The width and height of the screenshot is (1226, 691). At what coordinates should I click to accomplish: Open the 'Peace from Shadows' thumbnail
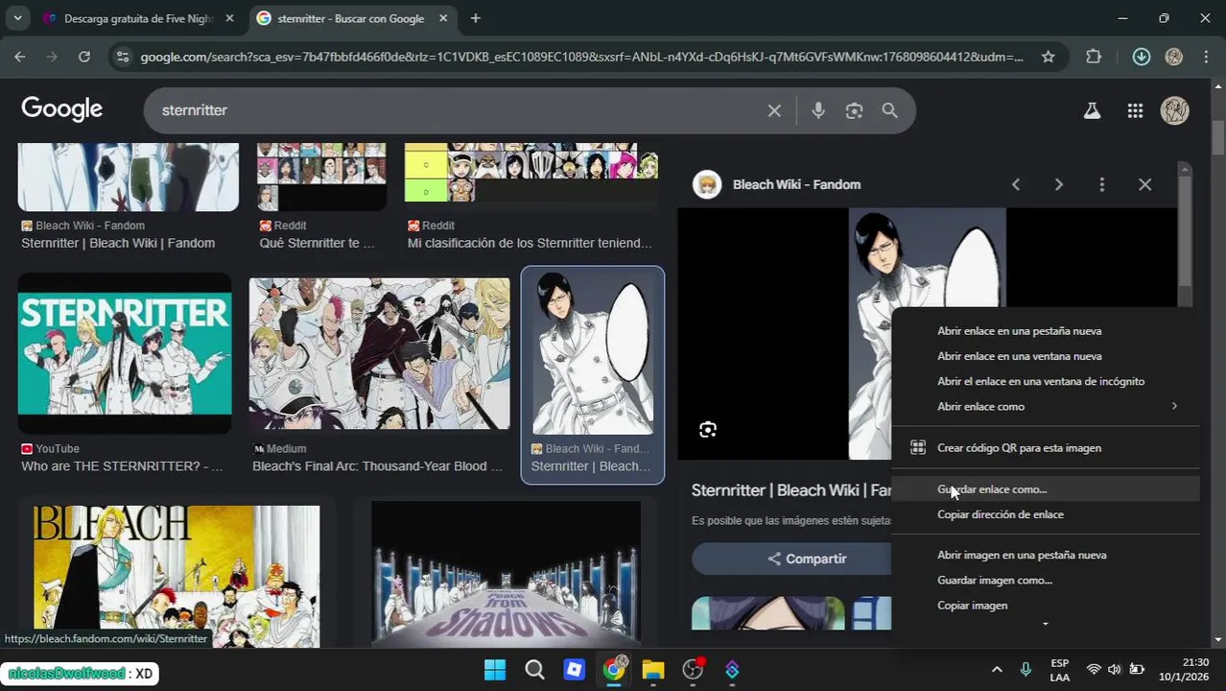tap(506, 574)
